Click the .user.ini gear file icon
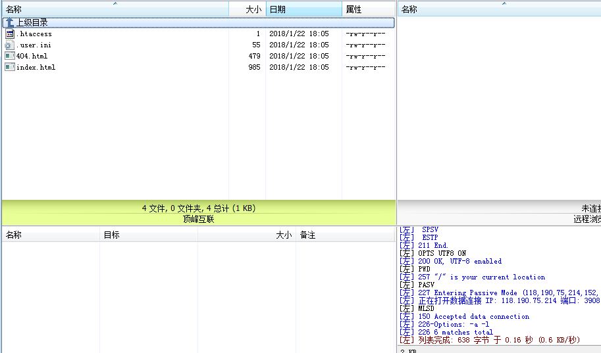The width and height of the screenshot is (601, 353). click(9, 45)
